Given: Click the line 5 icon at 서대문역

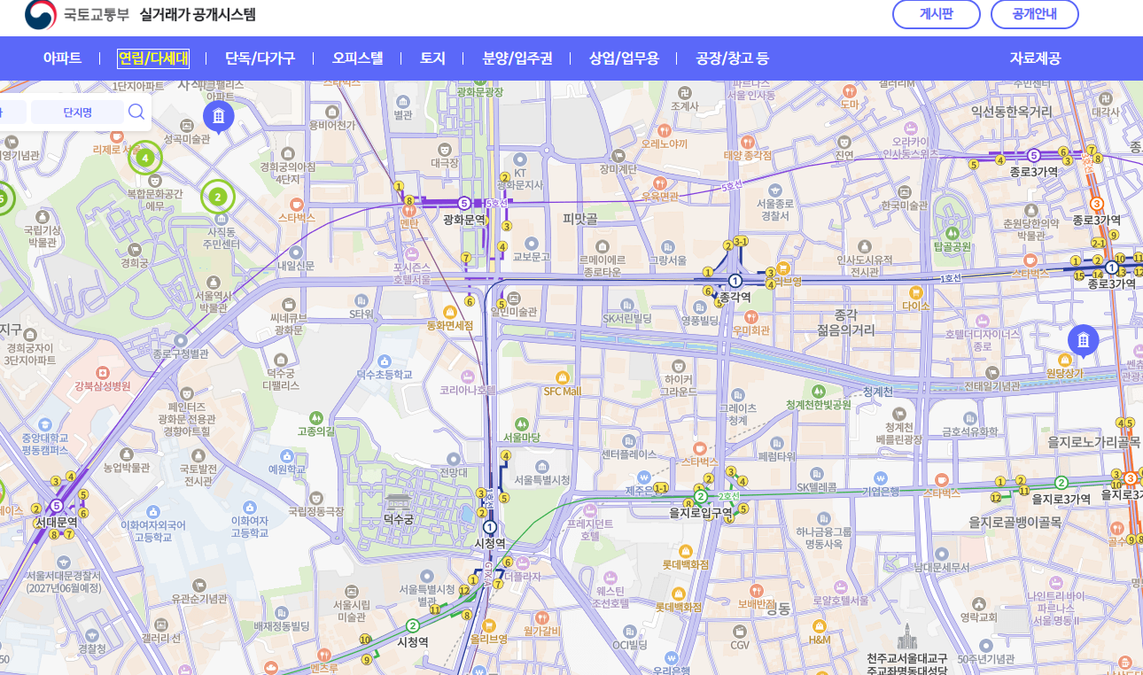Looking at the screenshot, I should coord(57,506).
